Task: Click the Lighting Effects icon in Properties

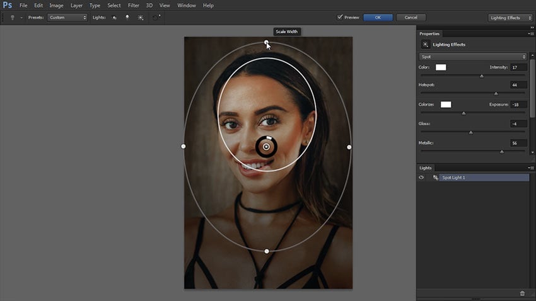Action: pyautogui.click(x=425, y=45)
